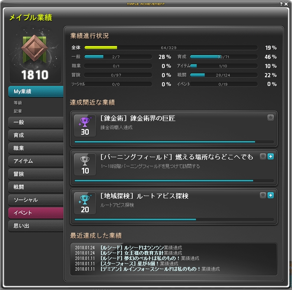Open the イベント category in sidebar

tap(36, 213)
